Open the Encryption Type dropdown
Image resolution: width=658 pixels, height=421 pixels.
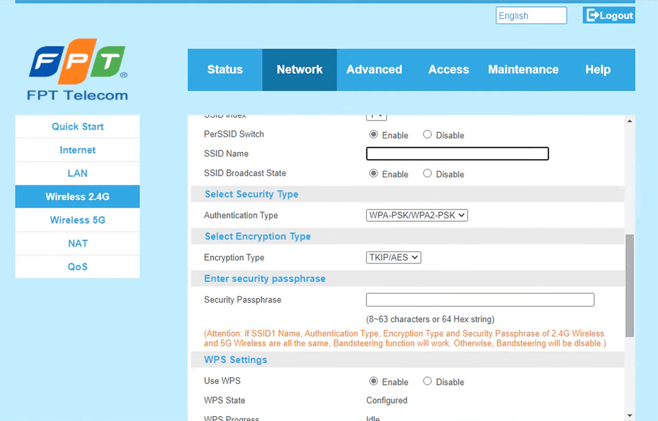pos(393,258)
